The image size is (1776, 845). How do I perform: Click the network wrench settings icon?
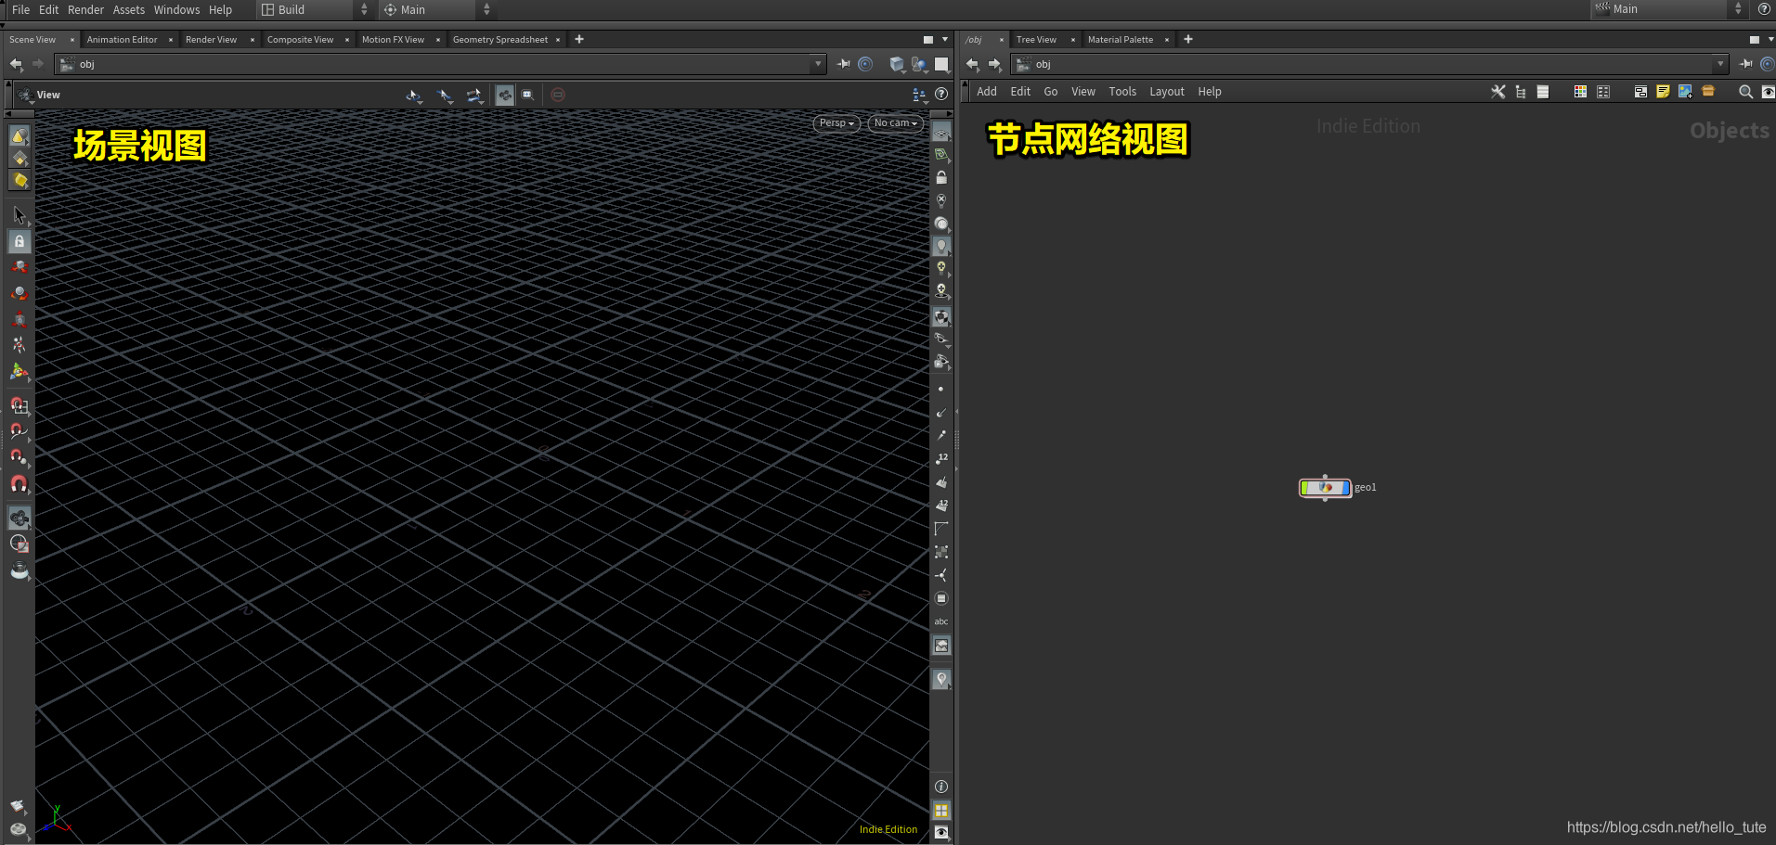coord(1498,92)
